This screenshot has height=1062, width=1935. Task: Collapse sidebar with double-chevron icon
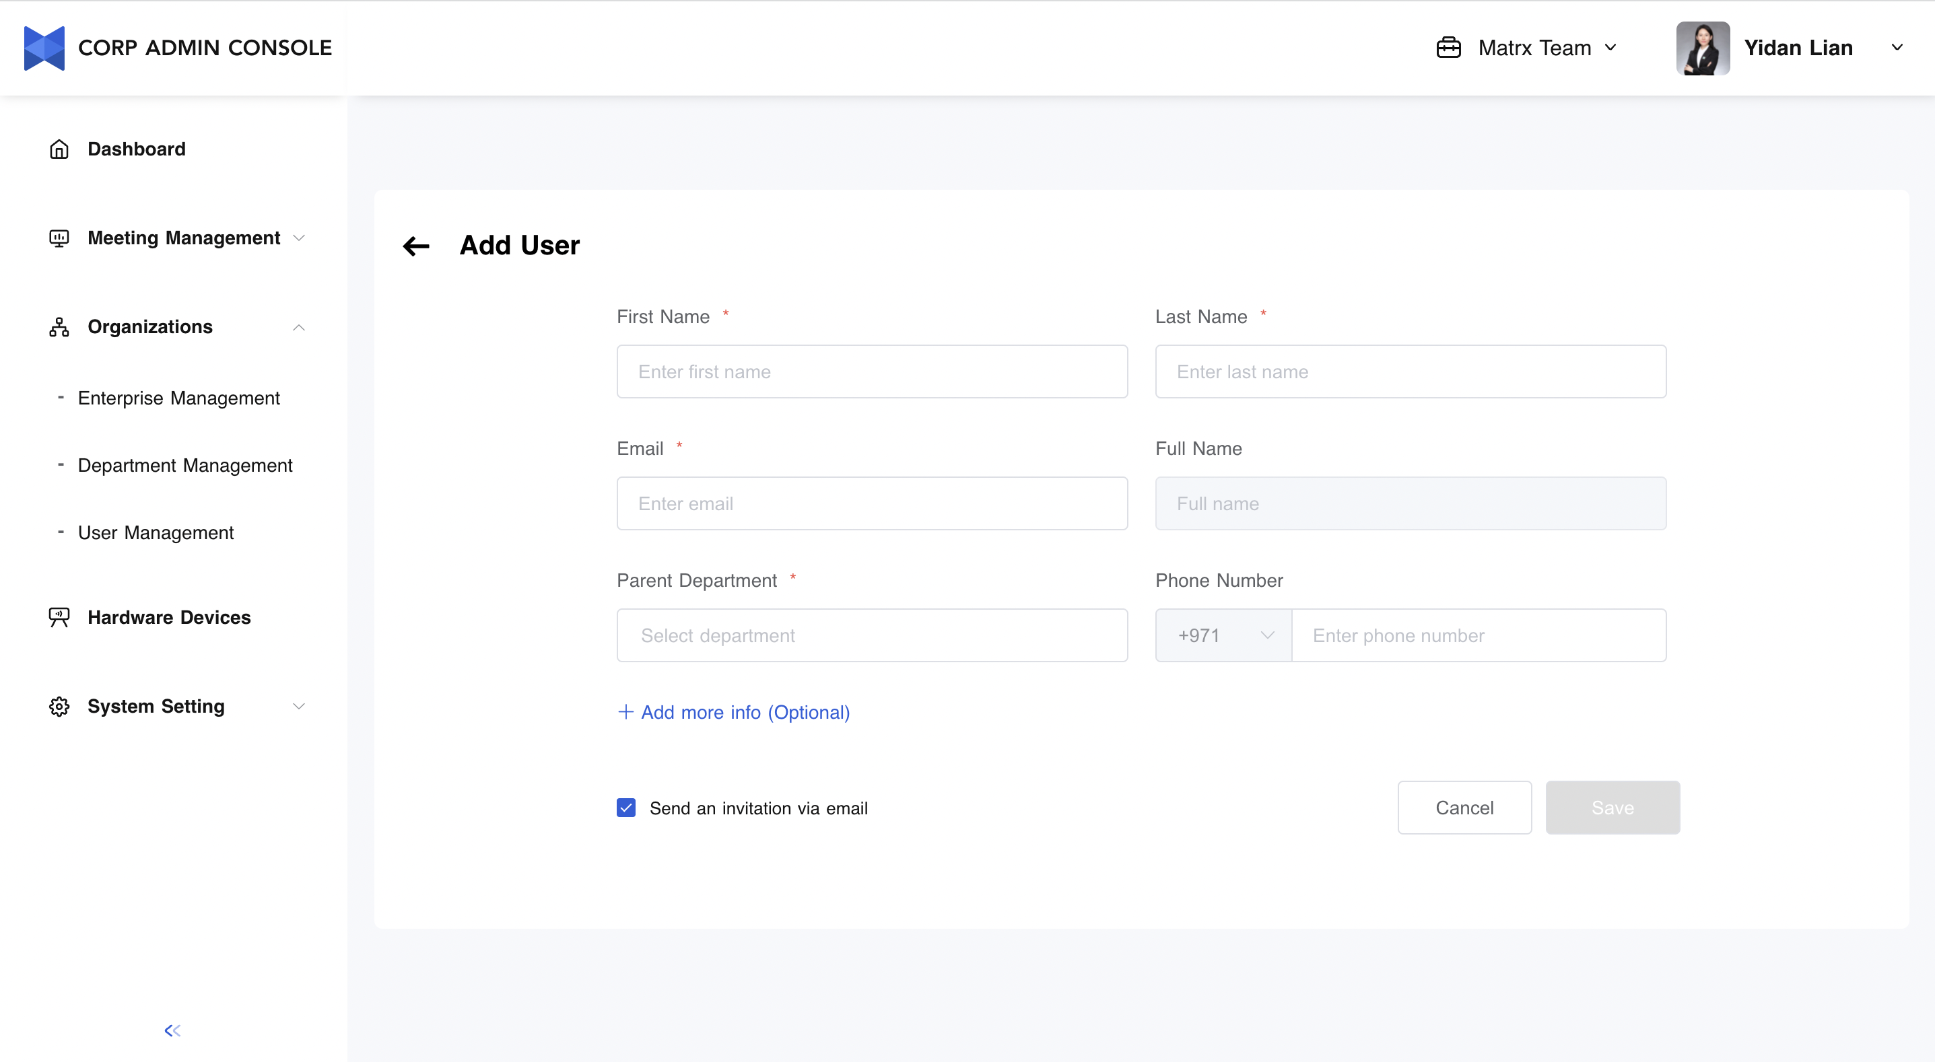coord(173,1030)
